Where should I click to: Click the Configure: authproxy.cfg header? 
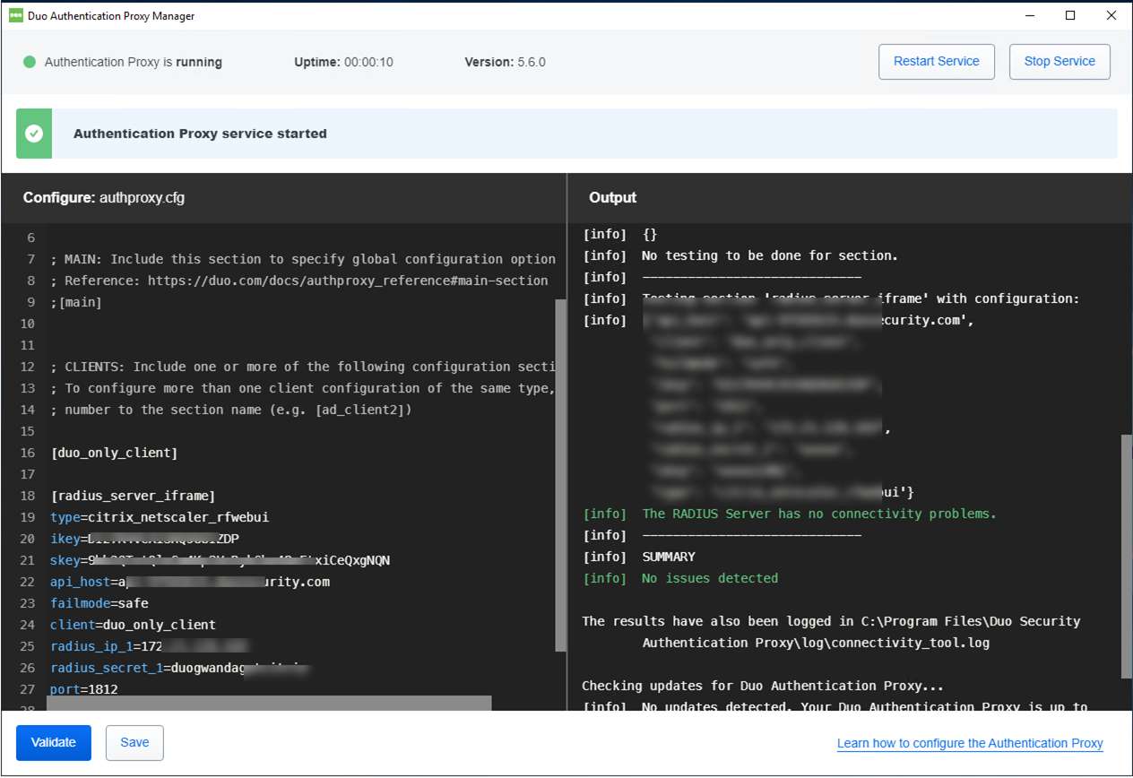(104, 198)
